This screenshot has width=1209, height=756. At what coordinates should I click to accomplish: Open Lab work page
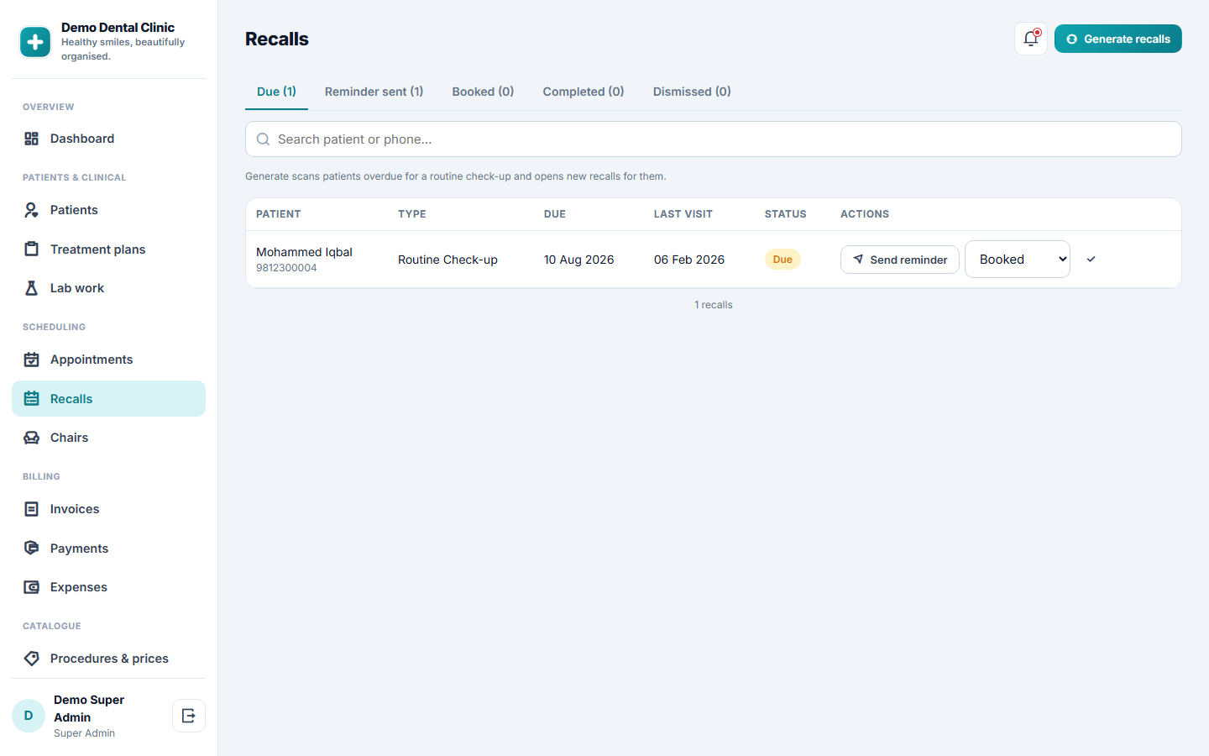click(108, 288)
